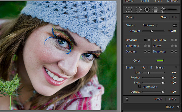182x112 pixels.
Task: Adjust the Feather slider handle
Action: (163, 78)
